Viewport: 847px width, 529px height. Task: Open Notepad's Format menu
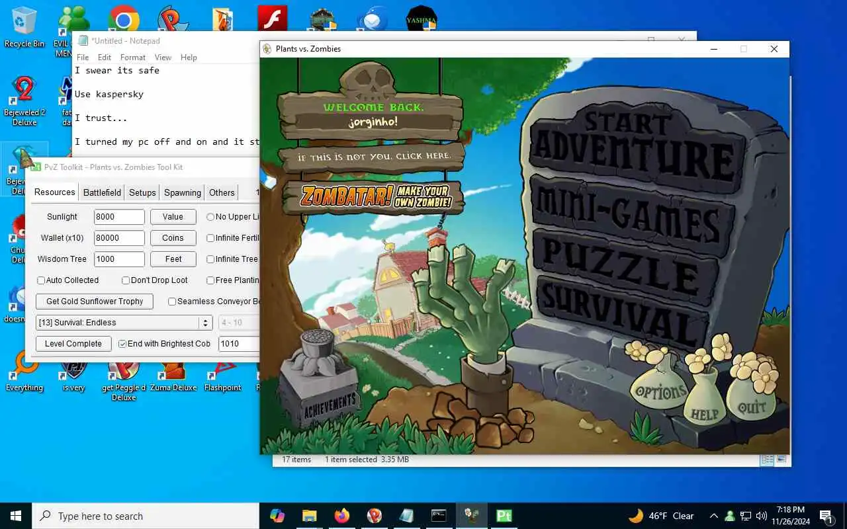pyautogui.click(x=133, y=58)
